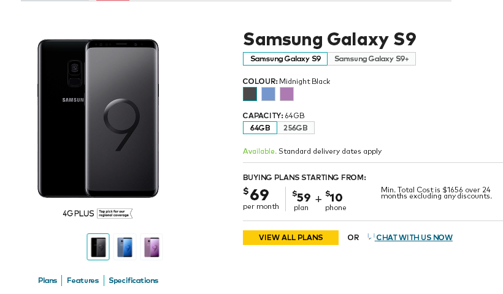
Task: Click the chat icon beside Chat With Us
Action: (371, 237)
